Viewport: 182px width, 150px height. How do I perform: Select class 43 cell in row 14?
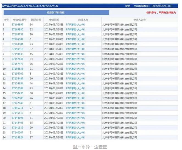36,89
